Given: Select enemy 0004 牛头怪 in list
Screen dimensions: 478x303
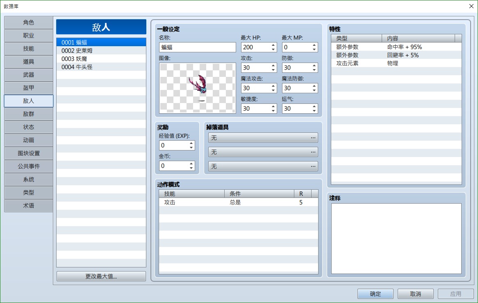Looking at the screenshot, I should [101, 67].
